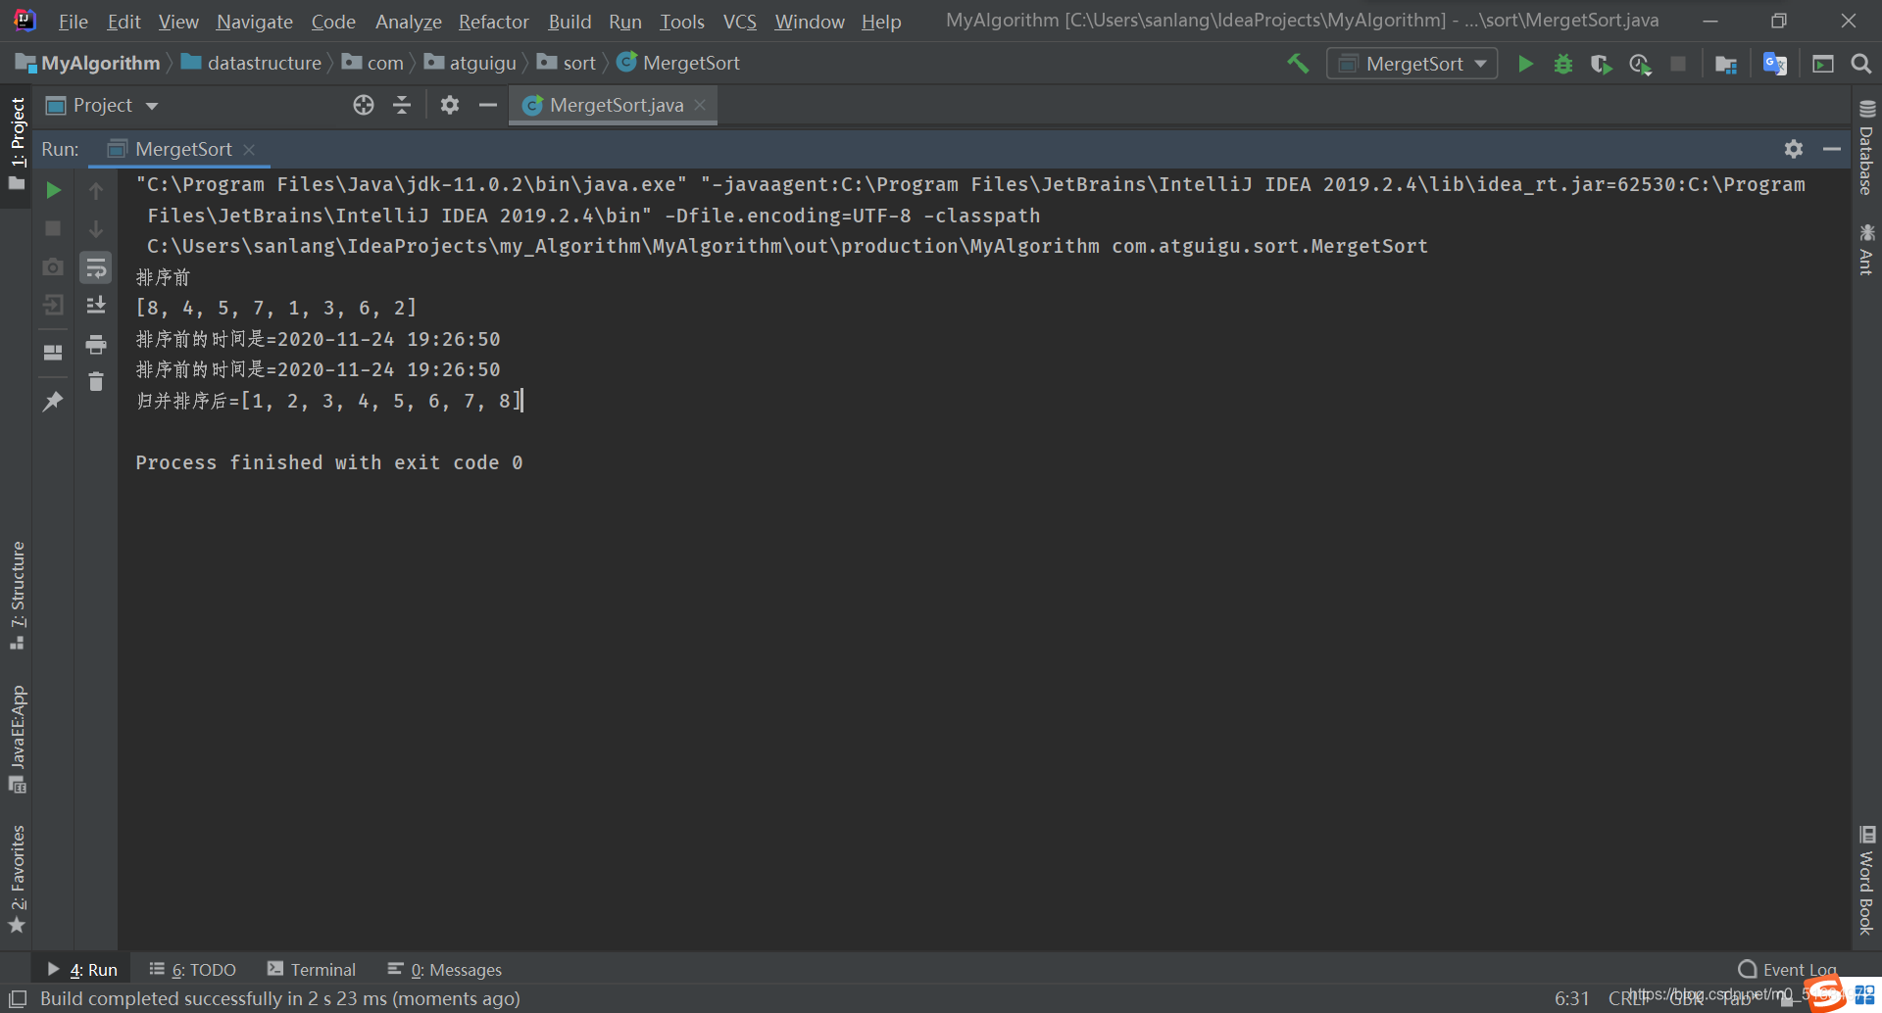Click the up stack trace arrow
The width and height of the screenshot is (1882, 1013).
pos(96,190)
